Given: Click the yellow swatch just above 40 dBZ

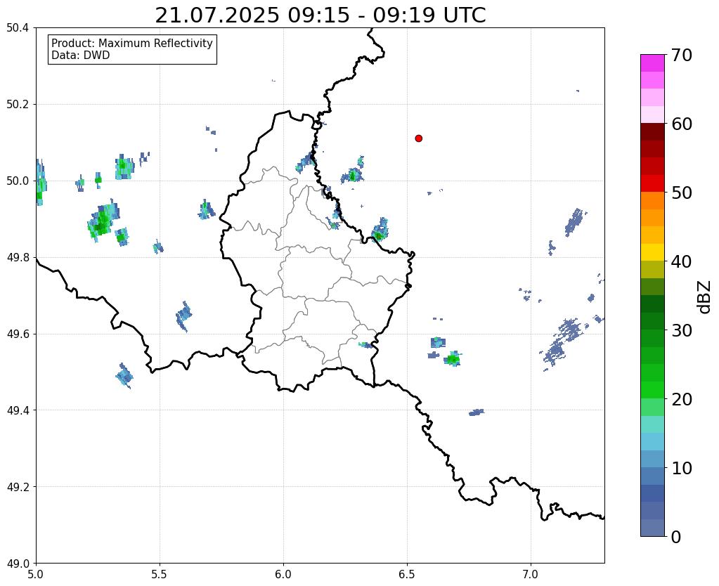Looking at the screenshot, I should [652, 252].
